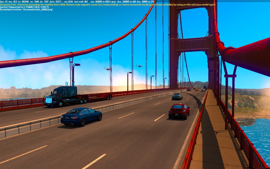Click the Screenshot written console message

pyautogui.click(x=27, y=10)
